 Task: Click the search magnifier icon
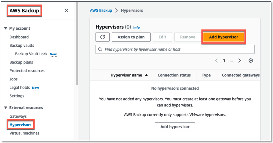pyautogui.click(x=100, y=49)
